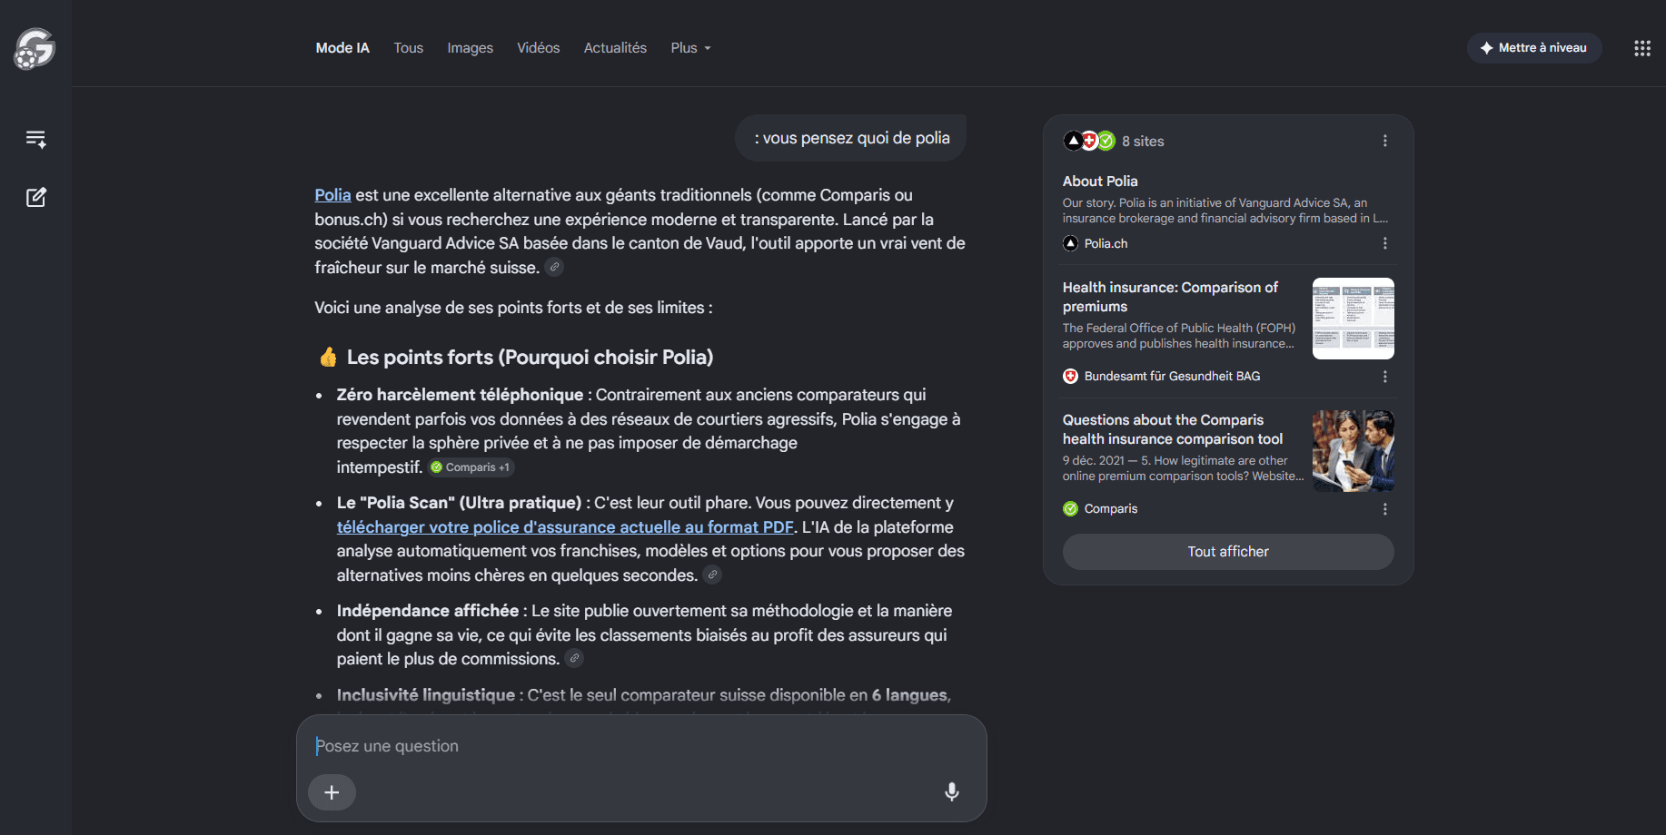Viewport: 1666px width, 835px height.
Task: Click the plus attachment button
Action: (332, 792)
